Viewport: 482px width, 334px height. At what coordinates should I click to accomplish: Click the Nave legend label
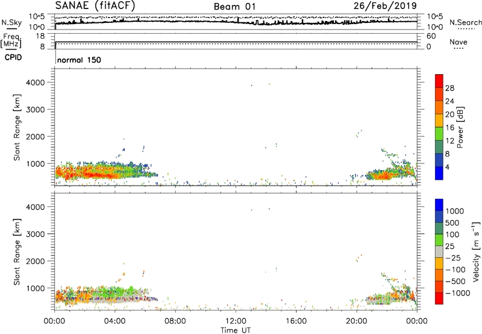(x=459, y=42)
